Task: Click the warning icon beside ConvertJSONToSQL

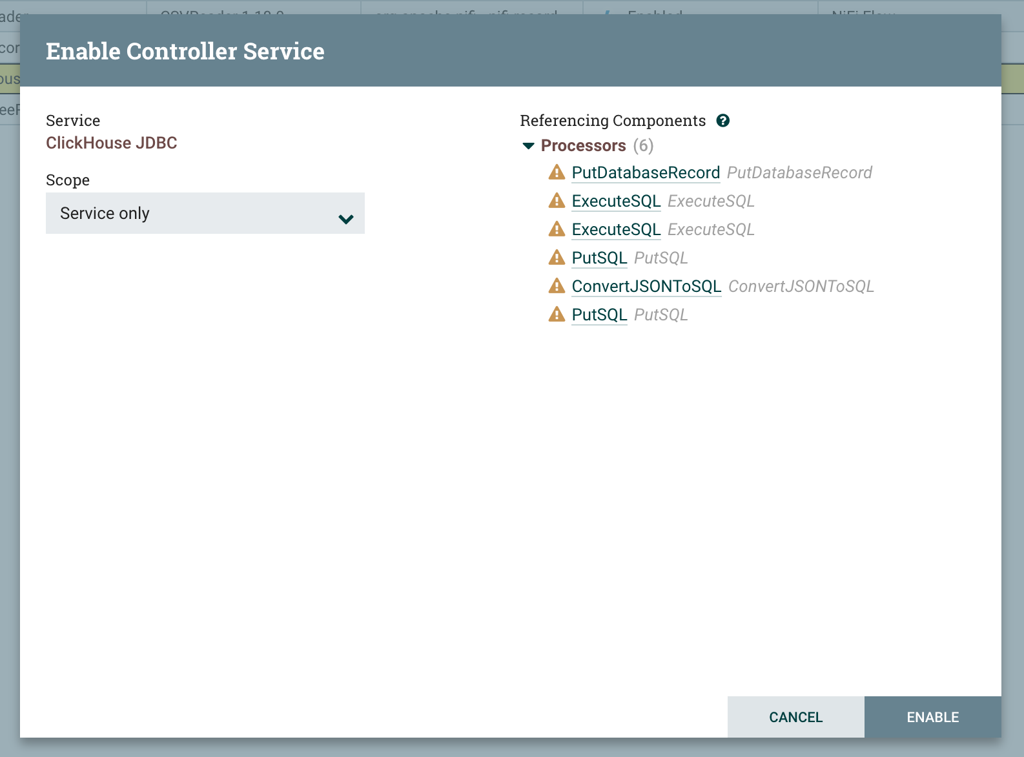Action: click(x=557, y=286)
